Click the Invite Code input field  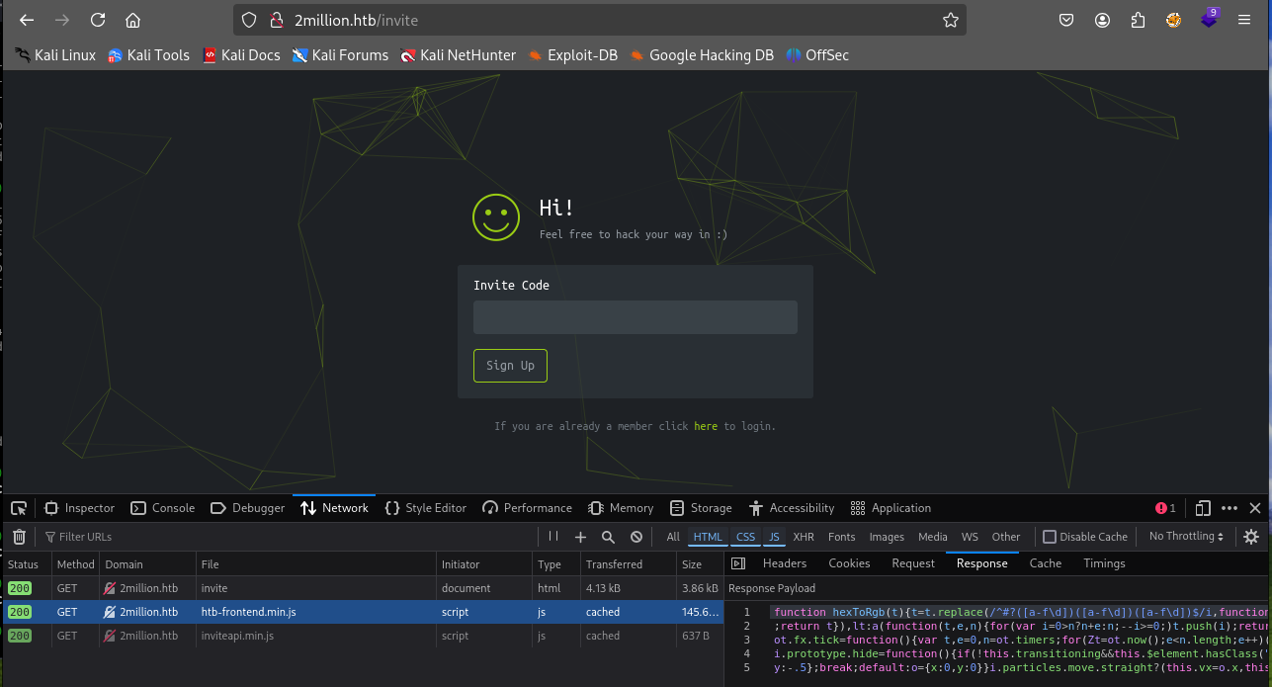pos(636,317)
